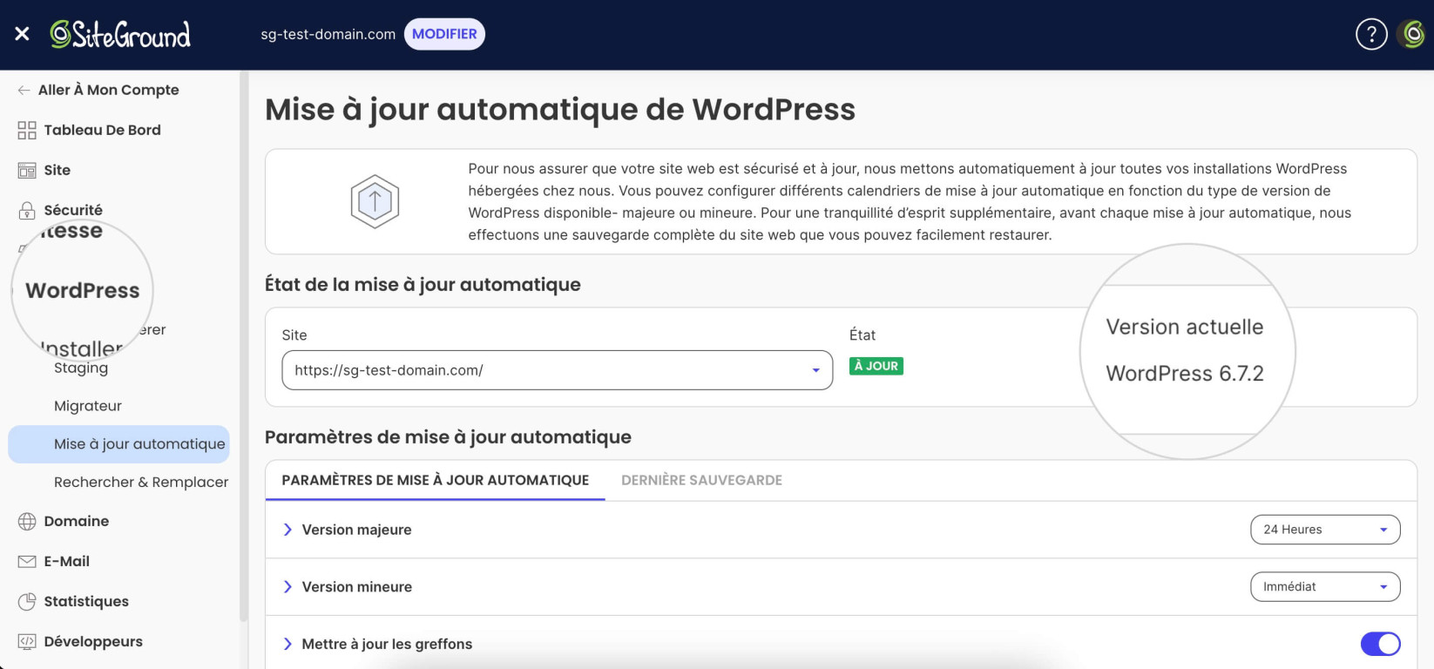Viewport: 1434px width, 669px height.
Task: Click the À JOUR status badge
Action: (x=876, y=366)
